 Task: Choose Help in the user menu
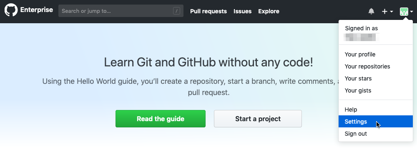[376, 110]
